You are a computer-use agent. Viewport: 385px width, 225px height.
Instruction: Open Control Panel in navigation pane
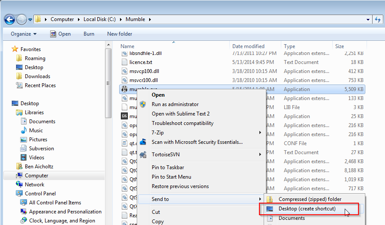point(40,194)
